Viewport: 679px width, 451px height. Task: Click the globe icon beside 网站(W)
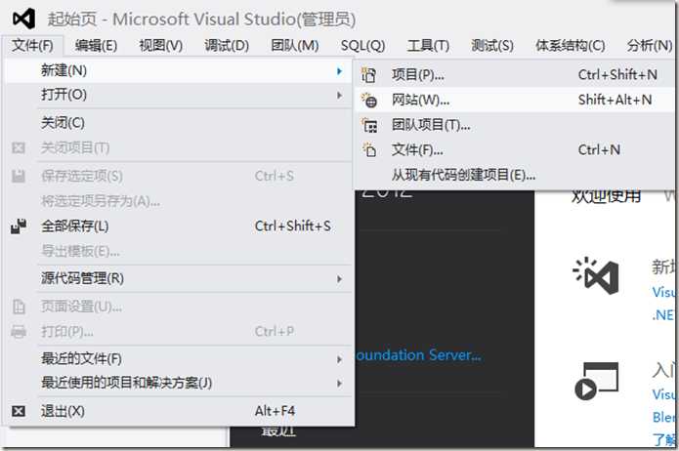tap(369, 100)
